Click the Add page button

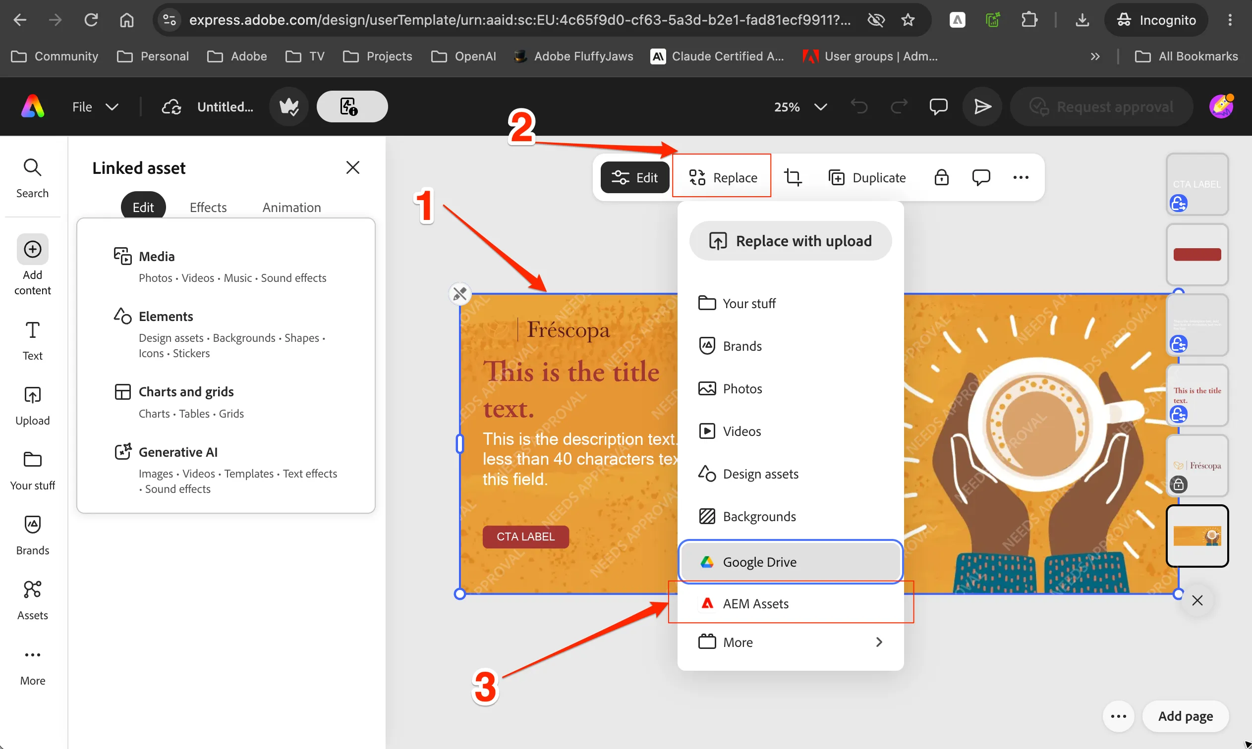point(1185,716)
